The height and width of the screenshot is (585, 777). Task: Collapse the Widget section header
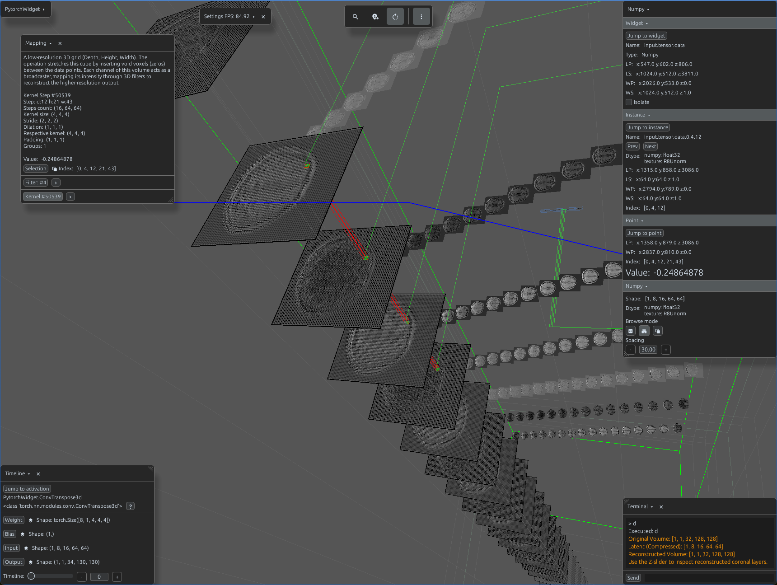pyautogui.click(x=699, y=23)
